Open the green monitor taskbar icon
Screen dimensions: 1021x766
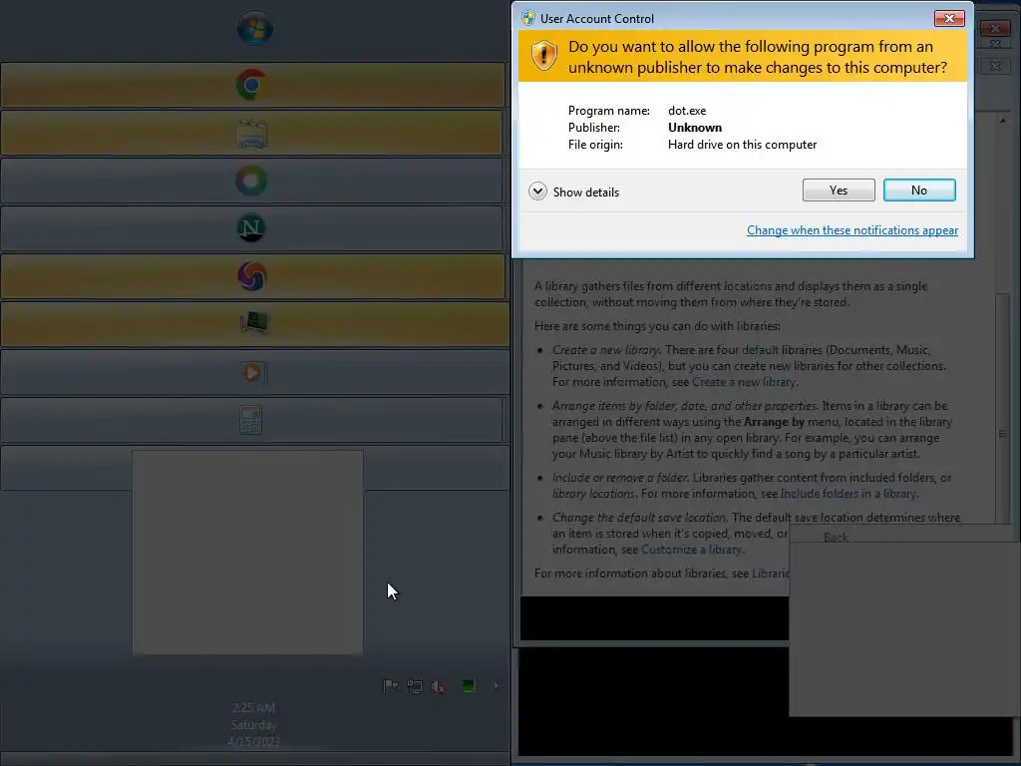(254, 324)
